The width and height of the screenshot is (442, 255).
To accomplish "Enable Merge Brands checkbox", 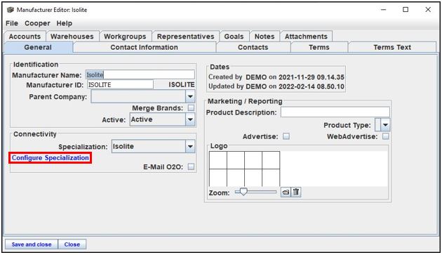I will 191,108.
